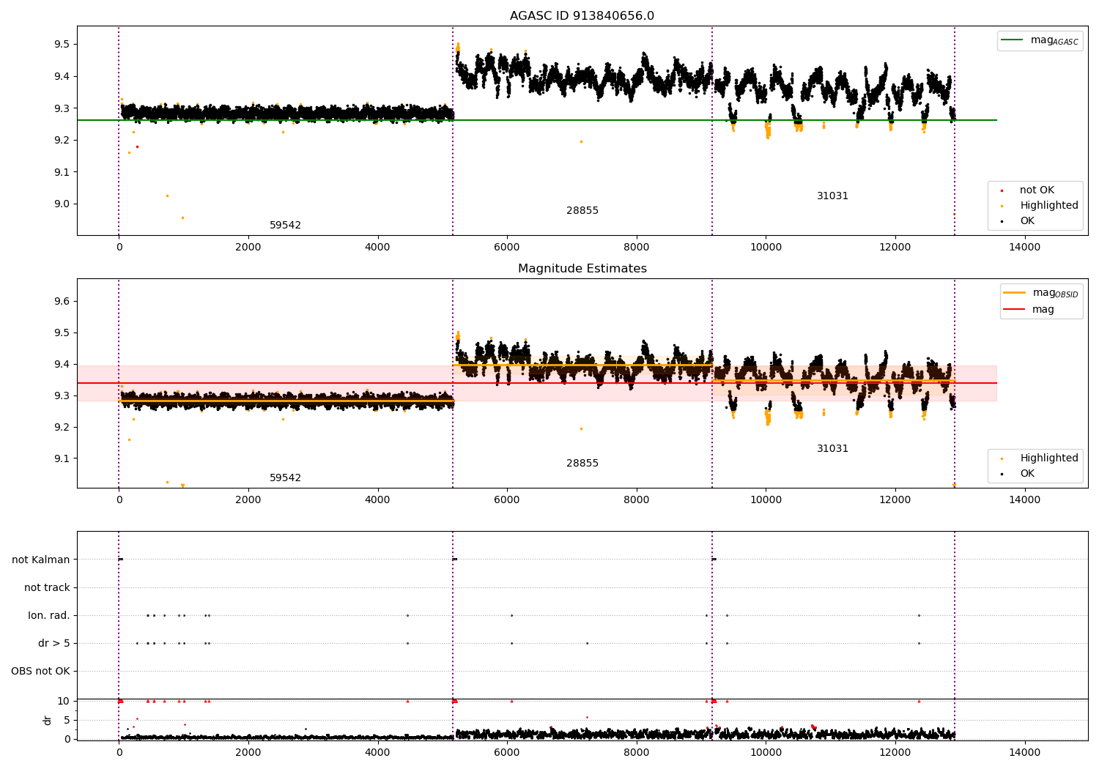The image size is (1099, 769).
Task: Click the 9.5 y-tick of the middle plot
Action: pyautogui.click(x=62, y=333)
